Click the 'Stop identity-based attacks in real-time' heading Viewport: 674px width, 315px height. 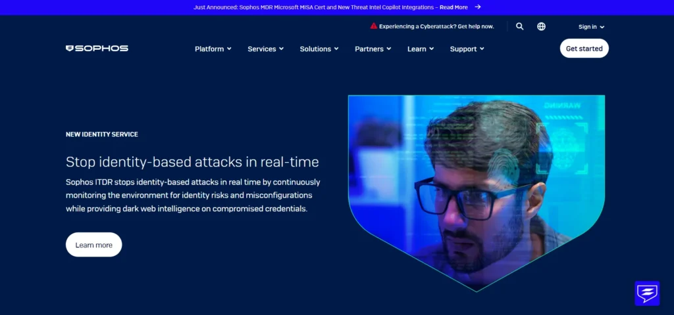192,162
